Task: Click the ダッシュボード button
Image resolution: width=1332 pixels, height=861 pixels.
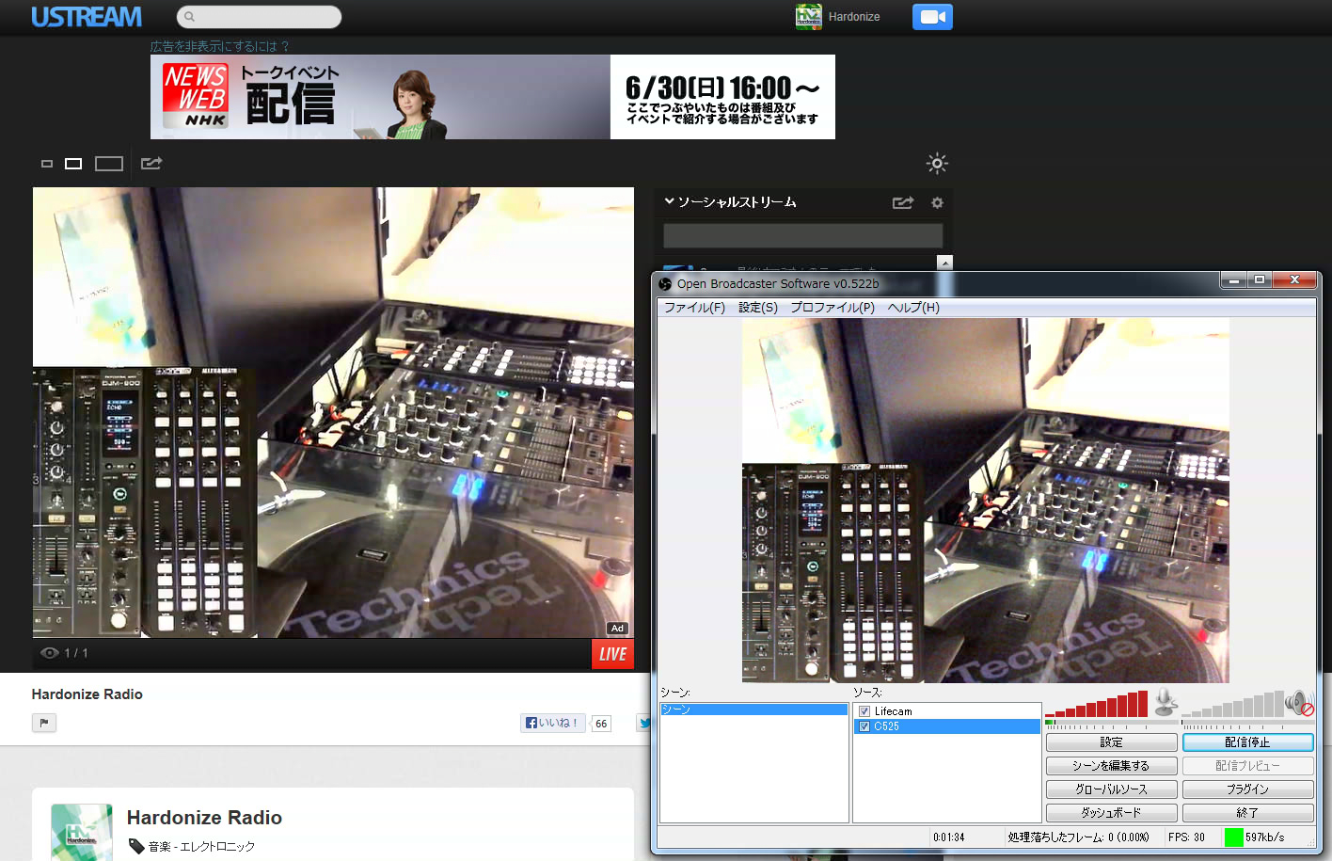Action: [x=1112, y=813]
